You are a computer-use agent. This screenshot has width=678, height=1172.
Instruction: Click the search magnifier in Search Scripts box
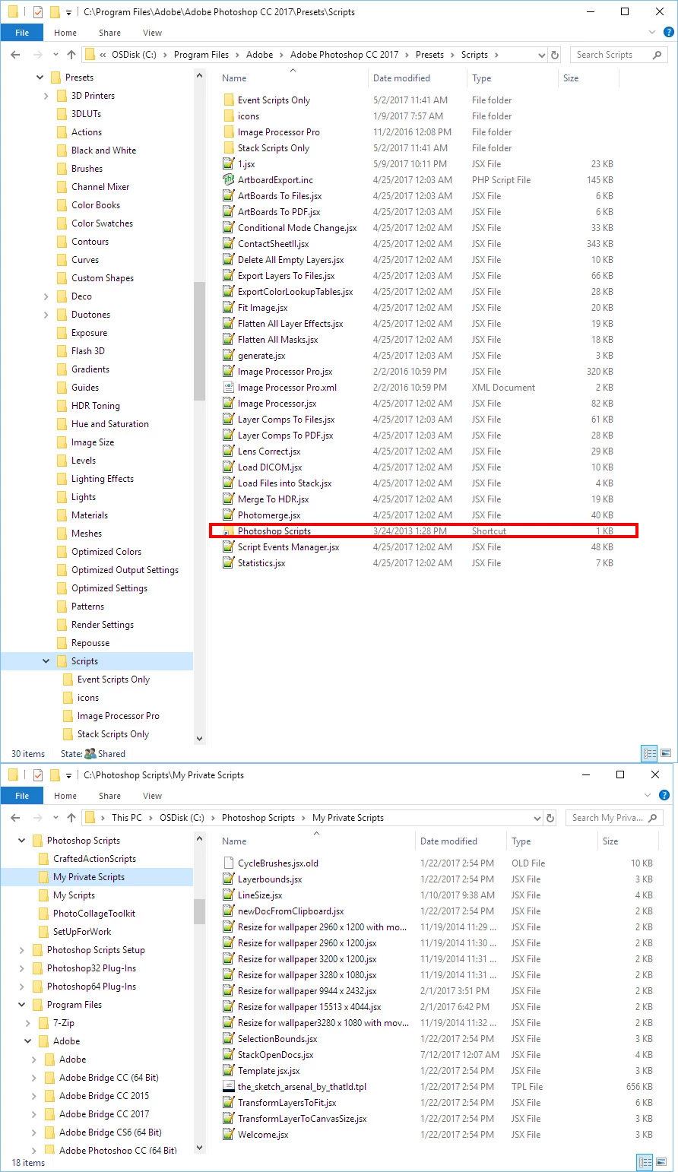coord(658,55)
